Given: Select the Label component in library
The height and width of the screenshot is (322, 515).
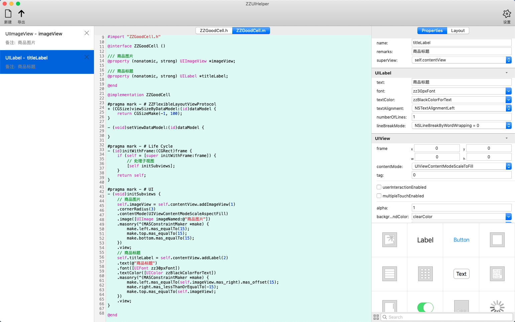Looking at the screenshot, I should click(x=425, y=240).
